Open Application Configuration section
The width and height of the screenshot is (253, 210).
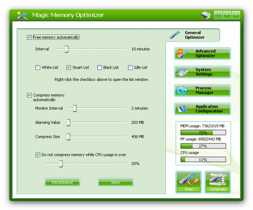[202, 109]
